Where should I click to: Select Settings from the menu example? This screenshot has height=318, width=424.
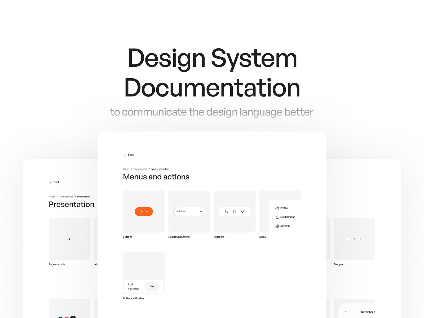(x=285, y=226)
